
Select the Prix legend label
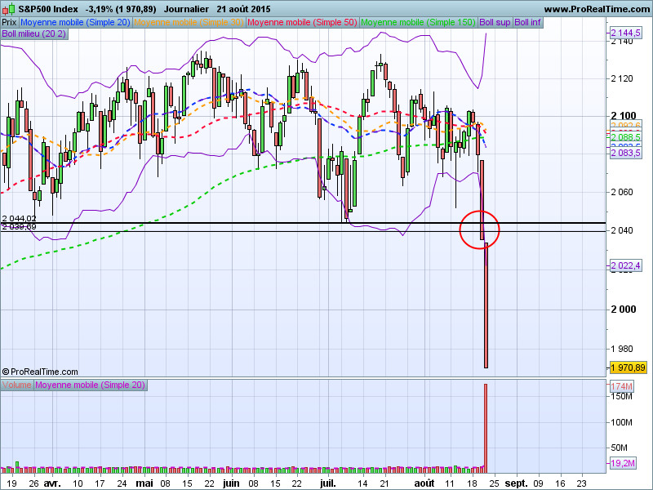tap(9, 23)
